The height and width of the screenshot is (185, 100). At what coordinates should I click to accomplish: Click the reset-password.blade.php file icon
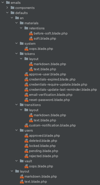[x=26, y=100]
